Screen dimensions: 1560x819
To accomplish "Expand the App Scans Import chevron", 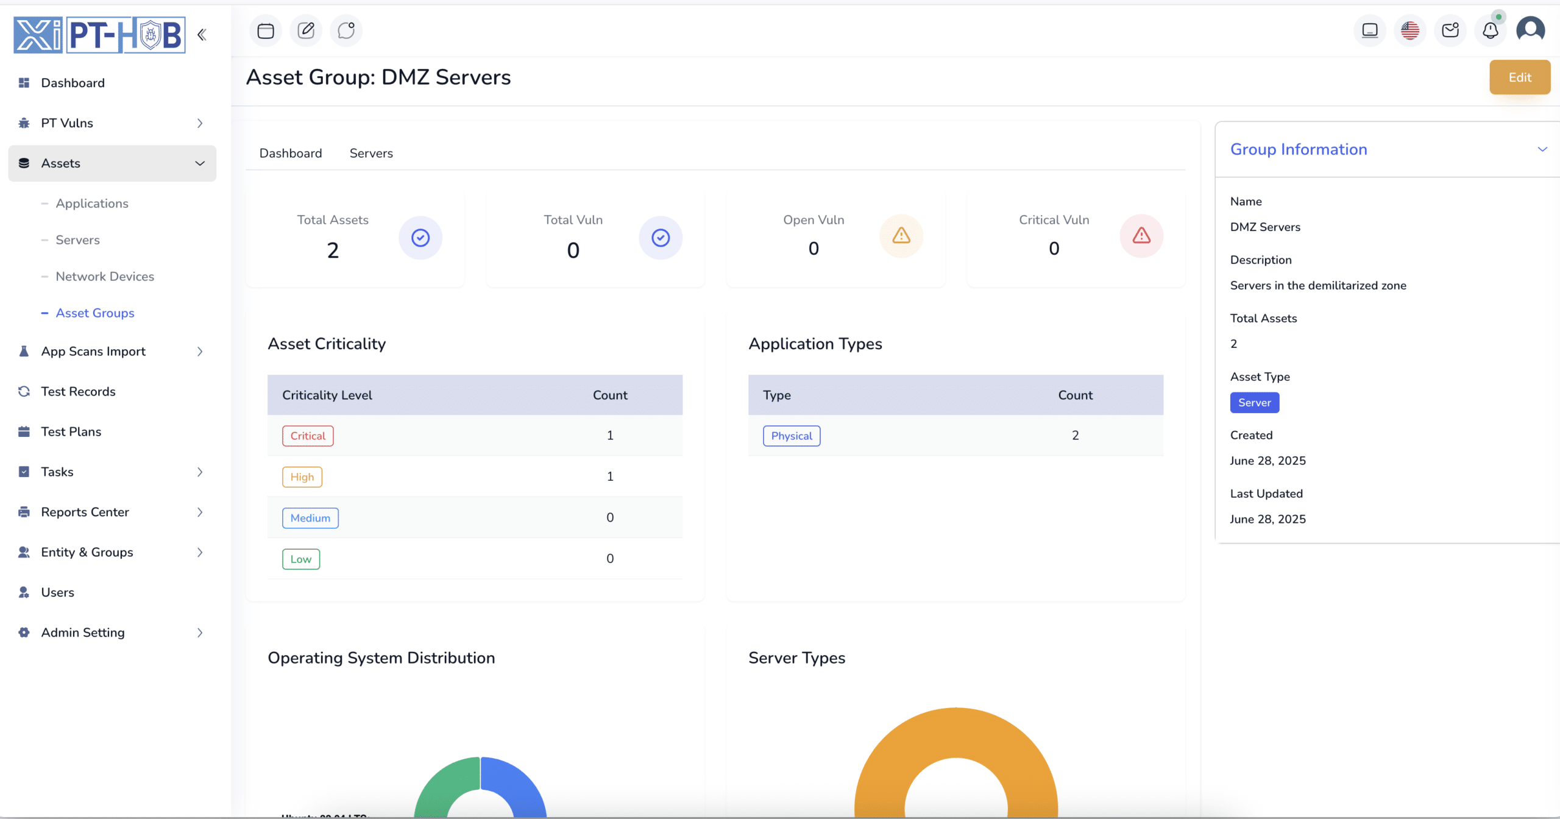I will [200, 352].
